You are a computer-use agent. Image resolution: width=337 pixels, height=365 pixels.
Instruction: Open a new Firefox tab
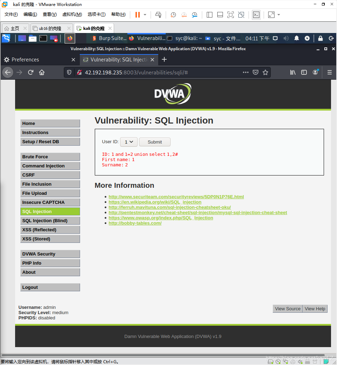click(164, 59)
